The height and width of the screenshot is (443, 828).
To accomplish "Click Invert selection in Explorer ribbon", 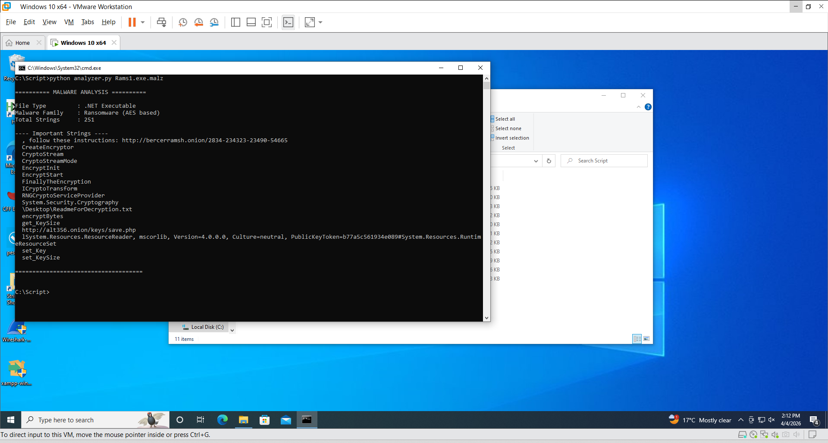I will click(x=512, y=138).
